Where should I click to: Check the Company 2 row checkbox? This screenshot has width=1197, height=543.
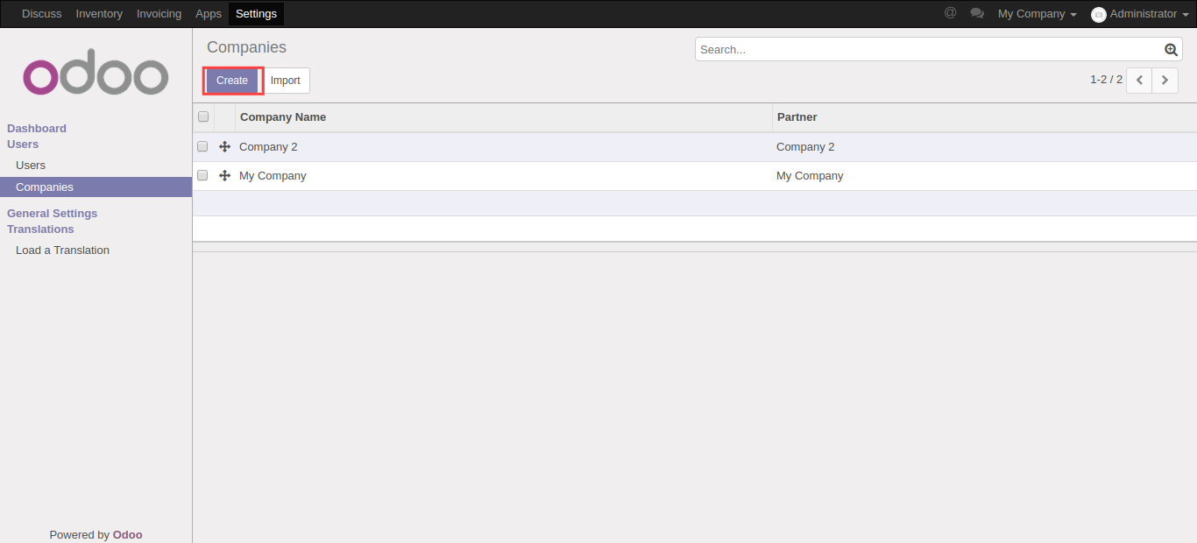pyautogui.click(x=202, y=147)
